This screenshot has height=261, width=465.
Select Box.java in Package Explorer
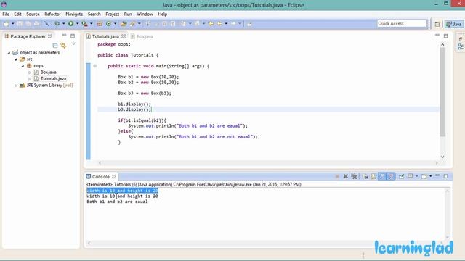click(x=49, y=72)
